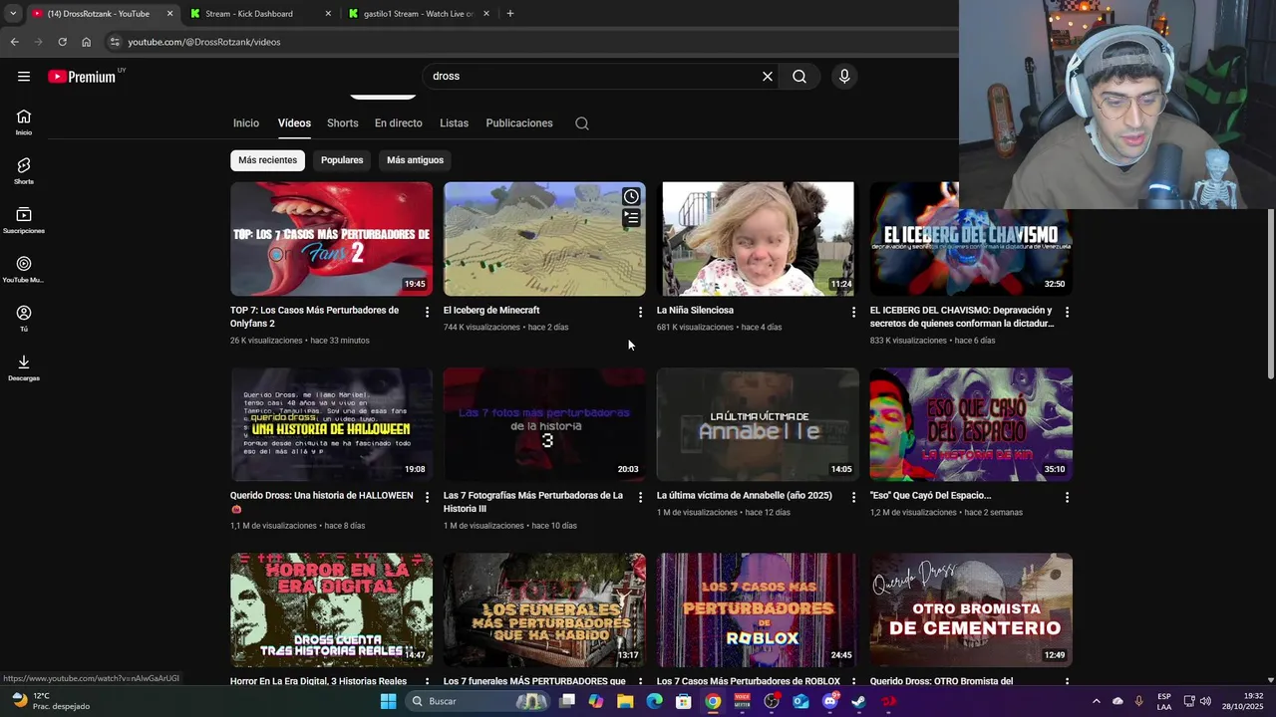
Task: Open Suscripciones in the left sidebar
Action: click(x=24, y=221)
